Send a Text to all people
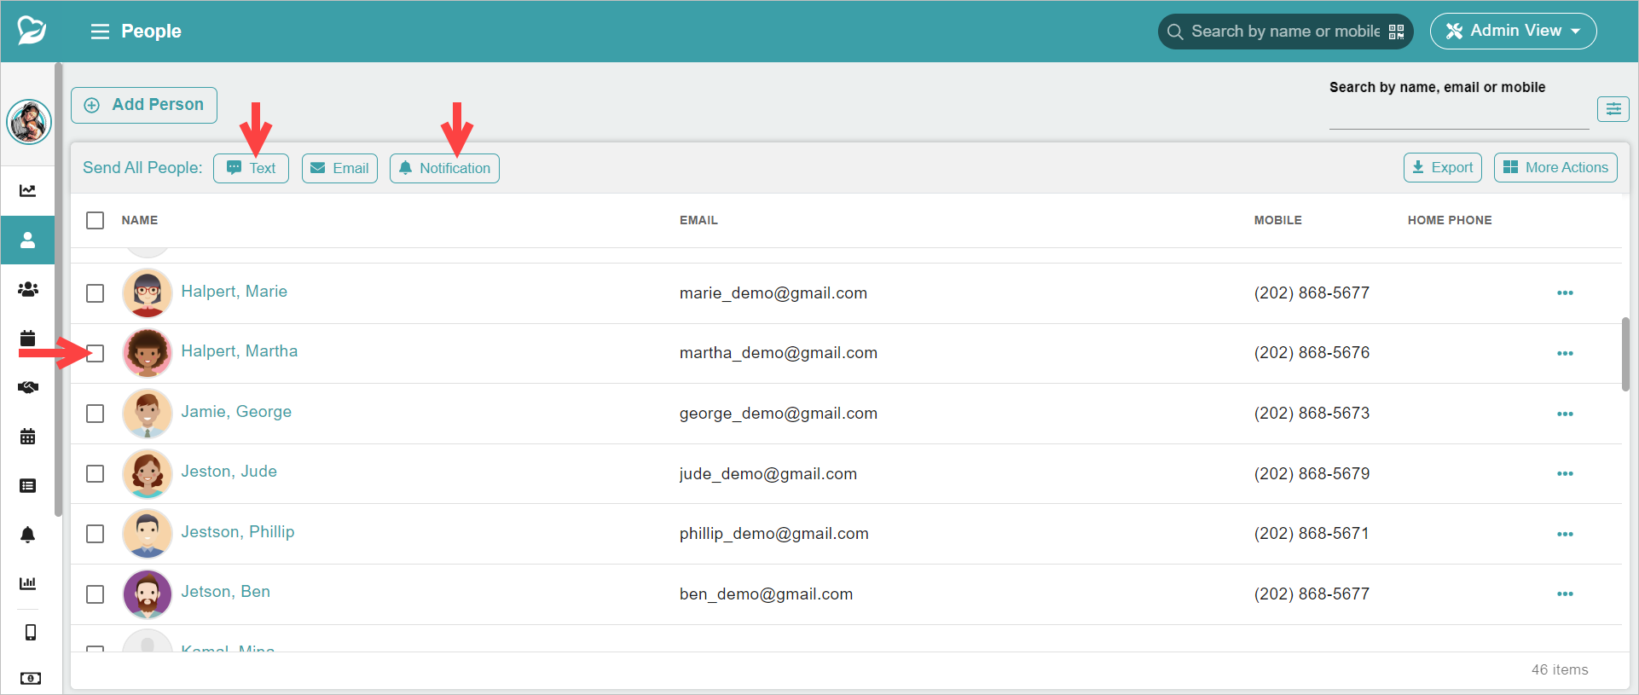Image resolution: width=1639 pixels, height=695 pixels. (x=251, y=168)
